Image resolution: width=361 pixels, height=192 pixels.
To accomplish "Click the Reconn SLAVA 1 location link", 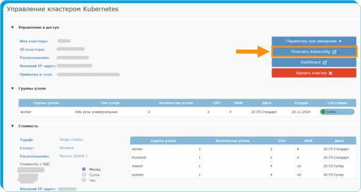I will tap(74, 156).
